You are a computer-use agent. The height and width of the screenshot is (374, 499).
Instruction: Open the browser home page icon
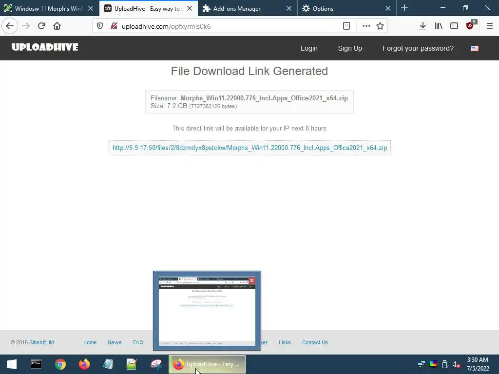[57, 26]
